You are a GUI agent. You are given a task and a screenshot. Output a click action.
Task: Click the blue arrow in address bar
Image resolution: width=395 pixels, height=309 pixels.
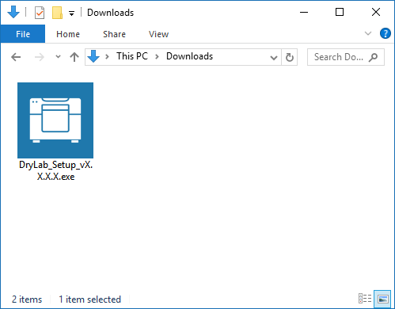click(x=93, y=56)
